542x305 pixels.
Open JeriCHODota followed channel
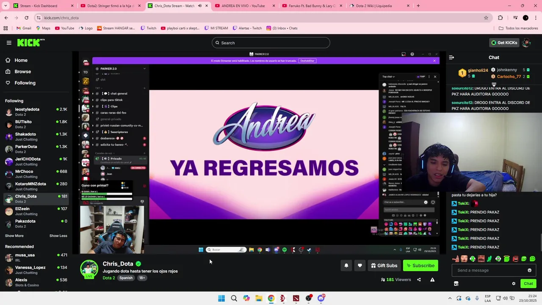[36, 161]
